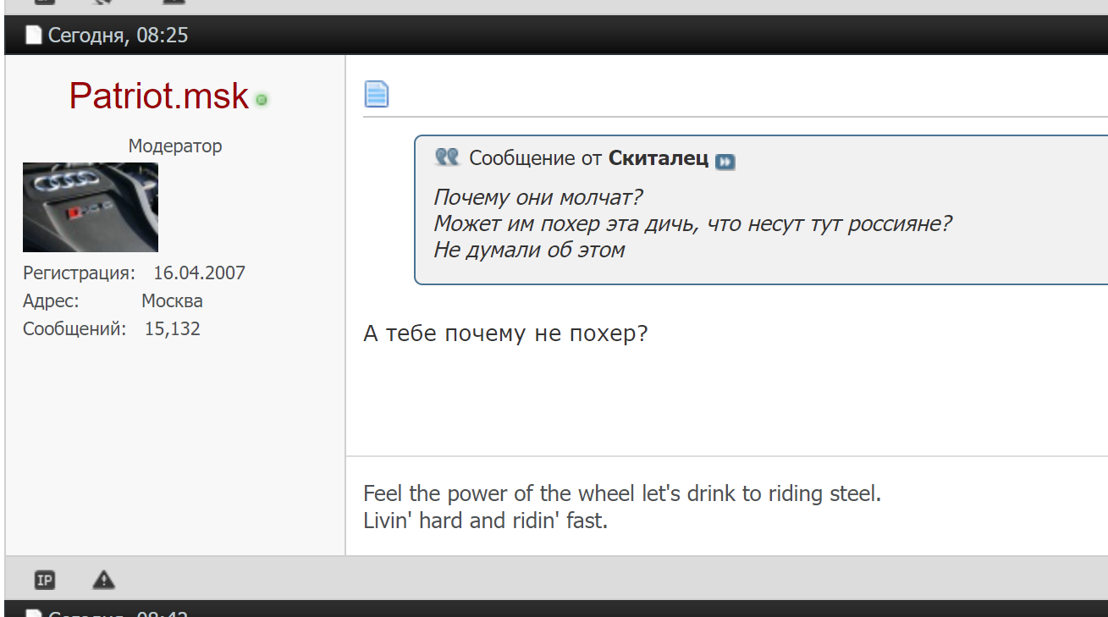Click the Сегодня, 08:25 post timestamp
Image resolution: width=1108 pixels, height=617 pixels.
tap(118, 36)
